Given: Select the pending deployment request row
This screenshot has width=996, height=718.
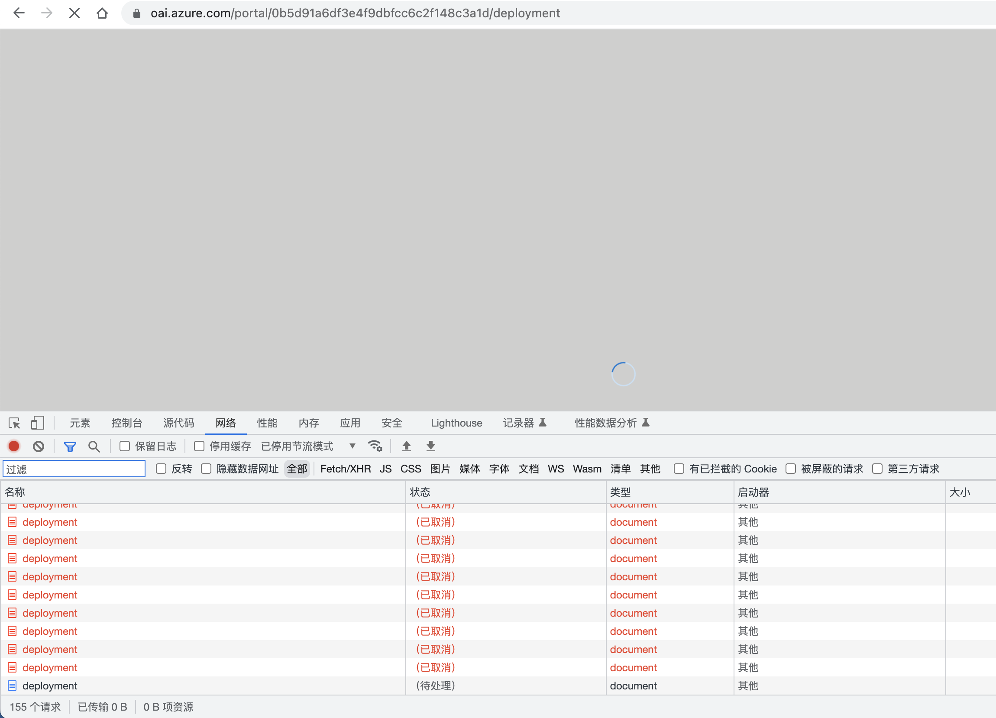Looking at the screenshot, I should point(50,686).
